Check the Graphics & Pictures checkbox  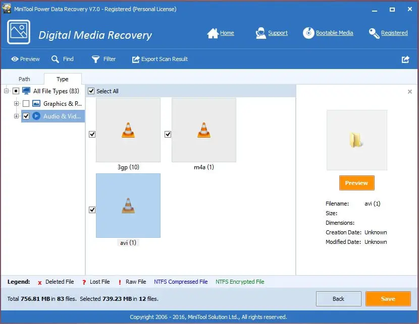pyautogui.click(x=26, y=103)
